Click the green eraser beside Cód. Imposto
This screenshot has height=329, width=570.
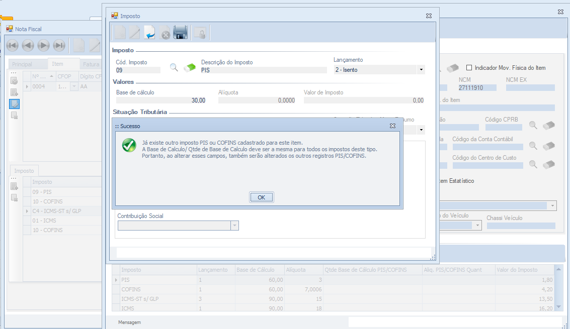190,68
